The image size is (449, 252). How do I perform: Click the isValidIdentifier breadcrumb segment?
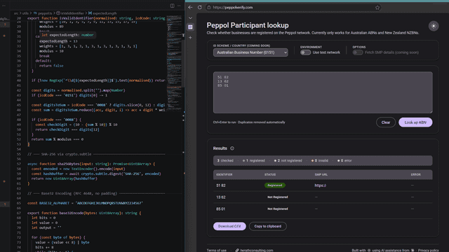[x=72, y=13]
